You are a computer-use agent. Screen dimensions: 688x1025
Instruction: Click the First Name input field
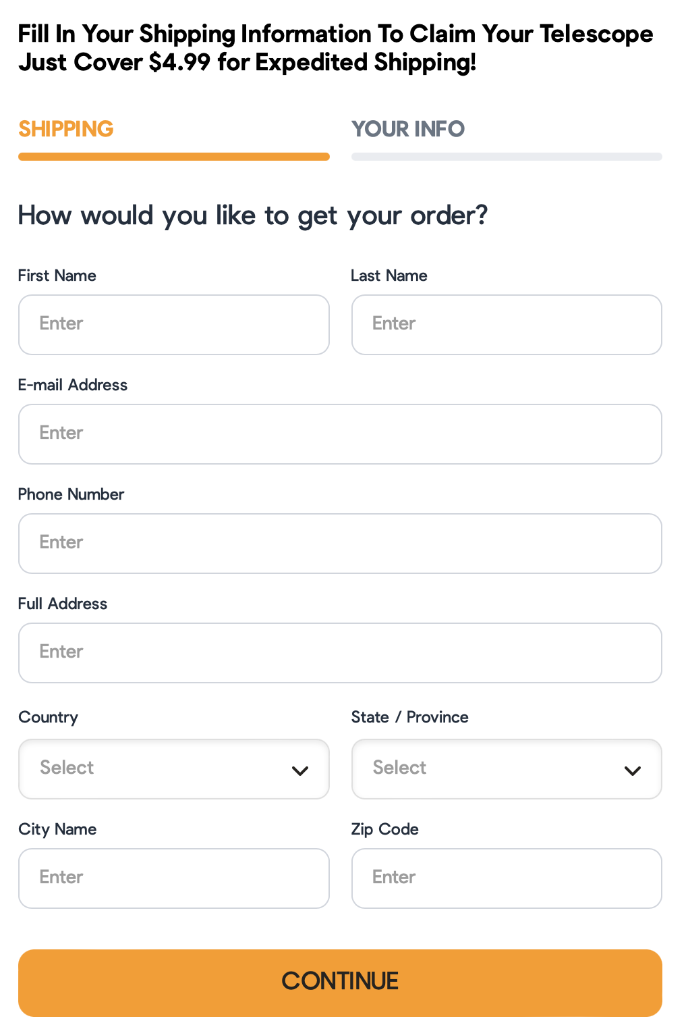173,324
